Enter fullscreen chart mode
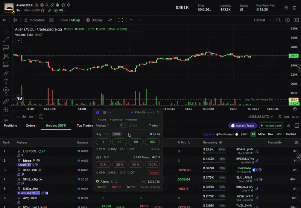 [x=120, y=20]
